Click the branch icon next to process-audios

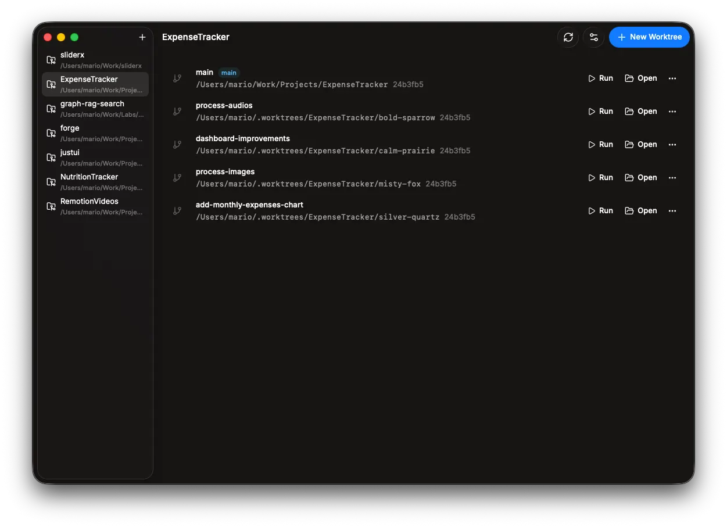coord(177,112)
